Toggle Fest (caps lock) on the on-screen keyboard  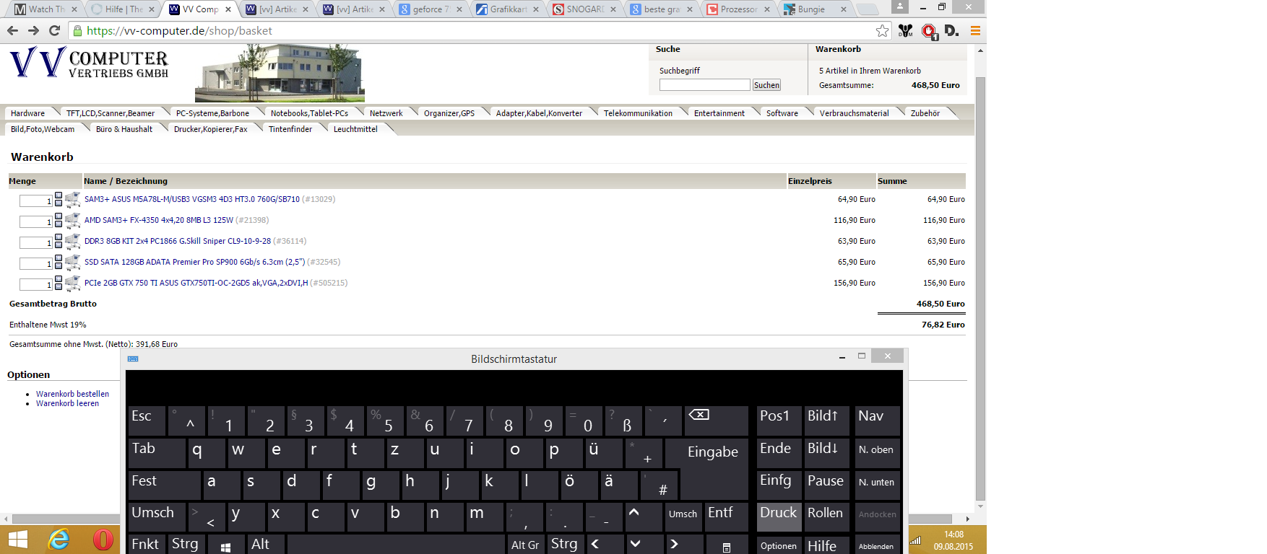tap(165, 485)
